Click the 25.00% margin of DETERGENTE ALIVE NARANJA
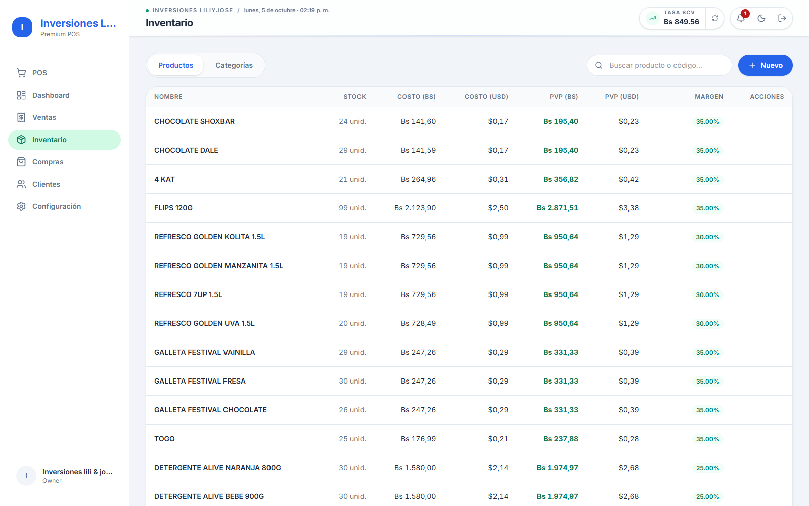The height and width of the screenshot is (506, 809). 707,468
